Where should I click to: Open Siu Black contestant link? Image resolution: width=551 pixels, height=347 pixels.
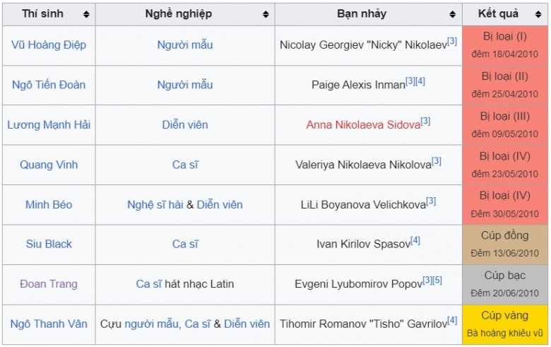[49, 244]
